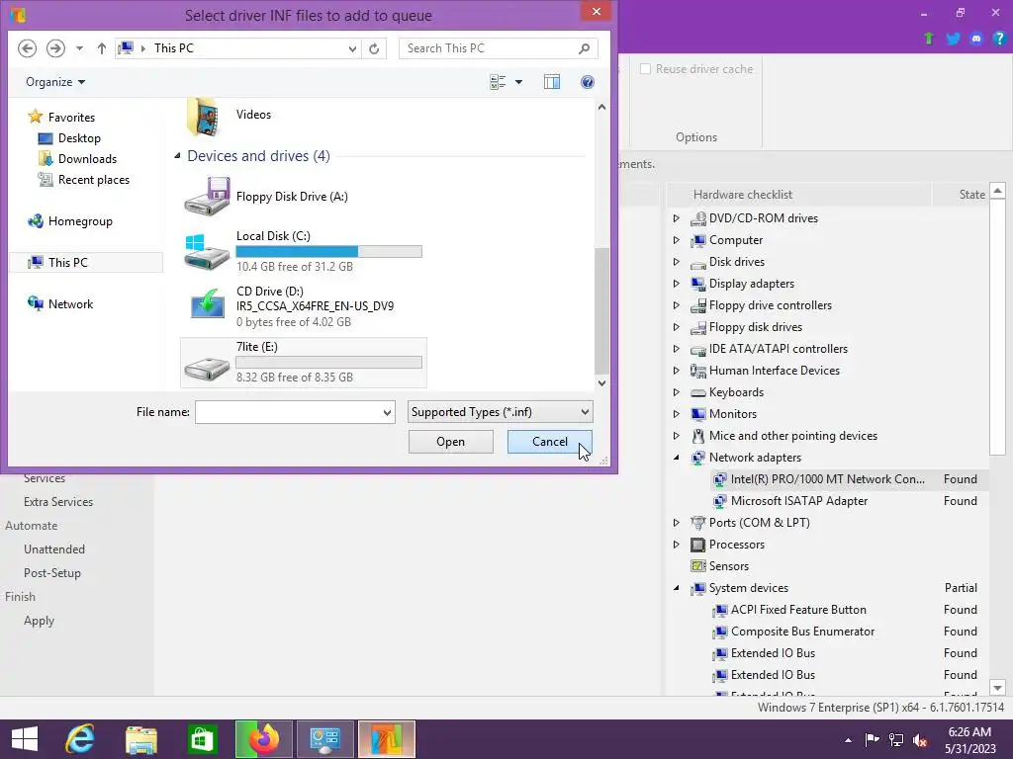The width and height of the screenshot is (1013, 759).
Task: Select the 7lite (E:) drive
Action: 303,362
